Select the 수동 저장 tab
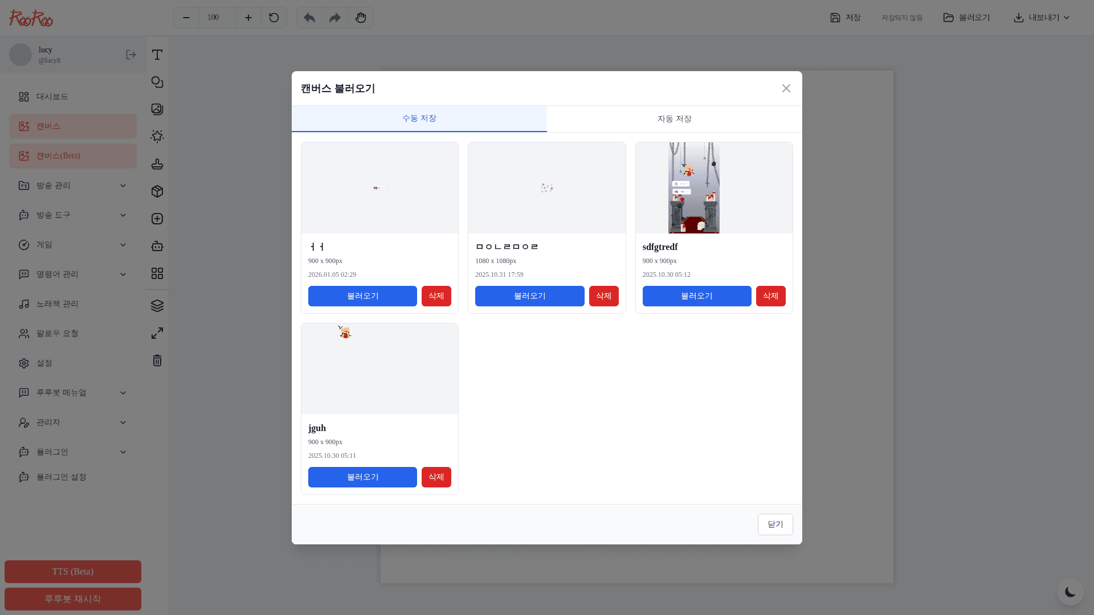The height and width of the screenshot is (615, 1094). (x=419, y=118)
